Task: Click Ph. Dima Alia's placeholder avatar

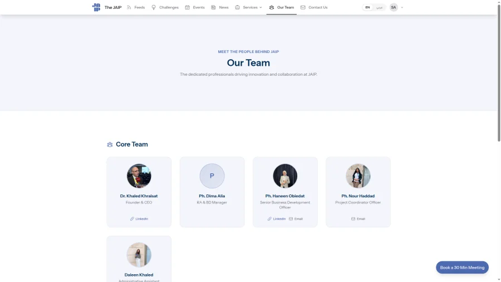Action: [212, 176]
